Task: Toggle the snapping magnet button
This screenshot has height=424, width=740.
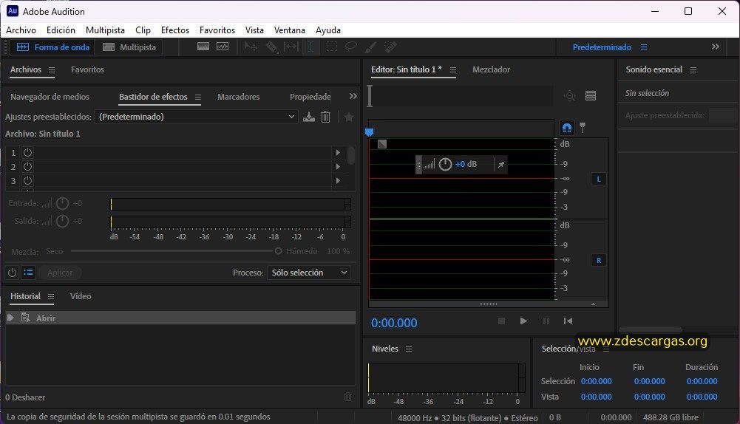Action: pyautogui.click(x=567, y=127)
